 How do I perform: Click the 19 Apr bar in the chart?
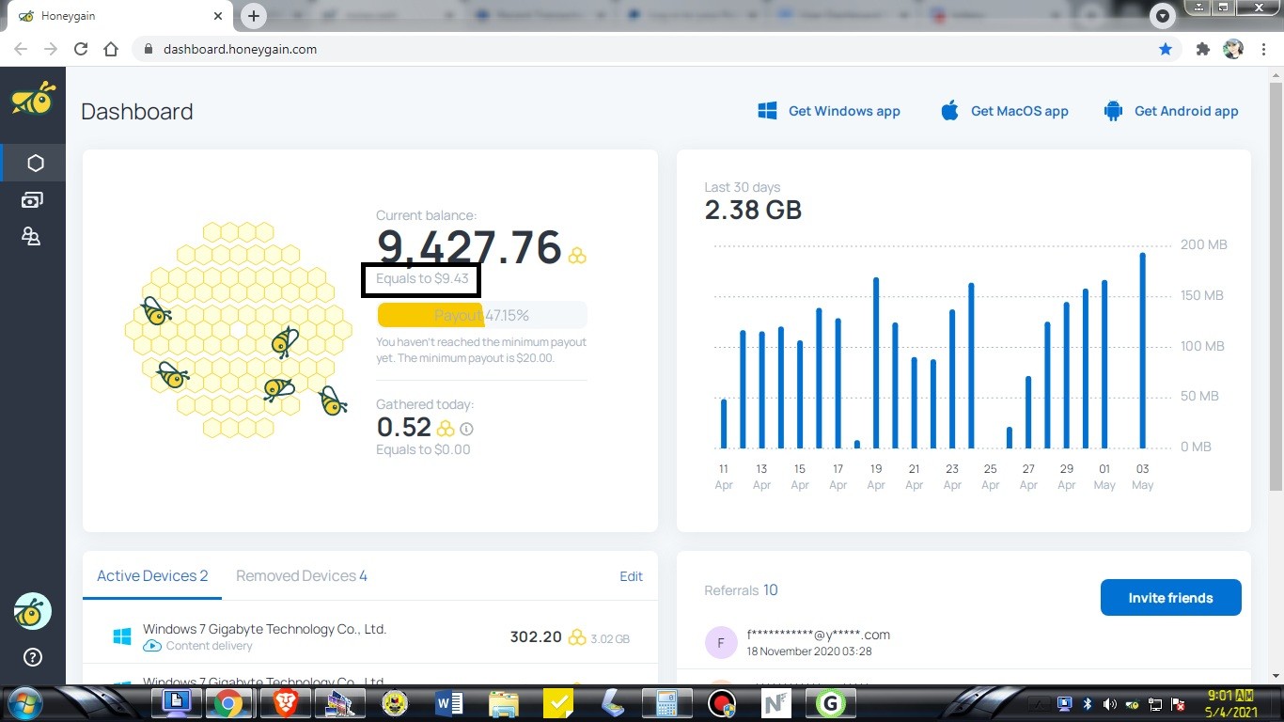tap(876, 363)
